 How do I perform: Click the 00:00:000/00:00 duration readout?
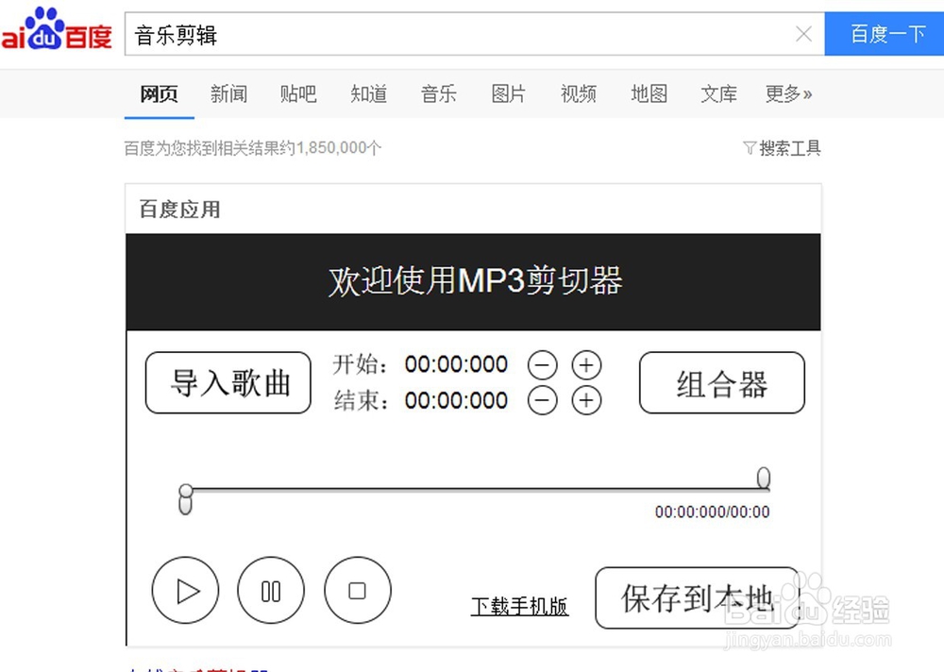(712, 512)
